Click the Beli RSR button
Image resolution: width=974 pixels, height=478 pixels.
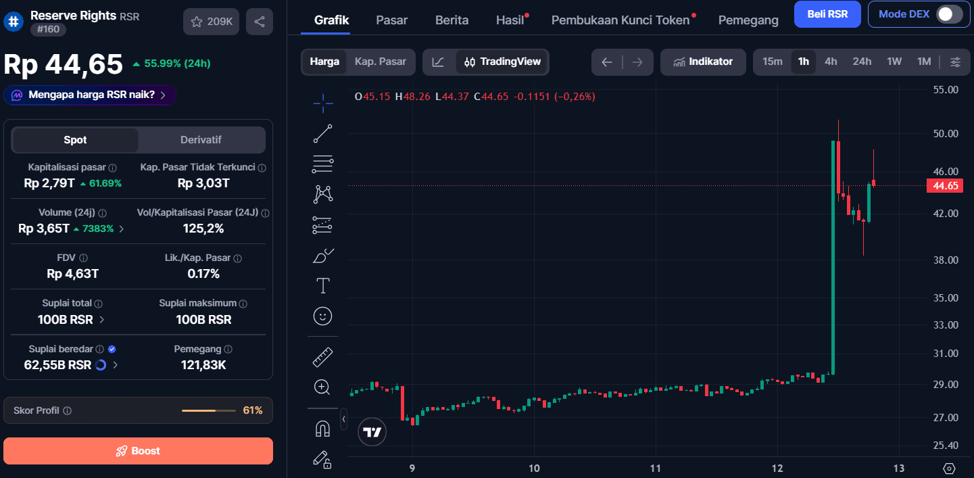point(827,14)
